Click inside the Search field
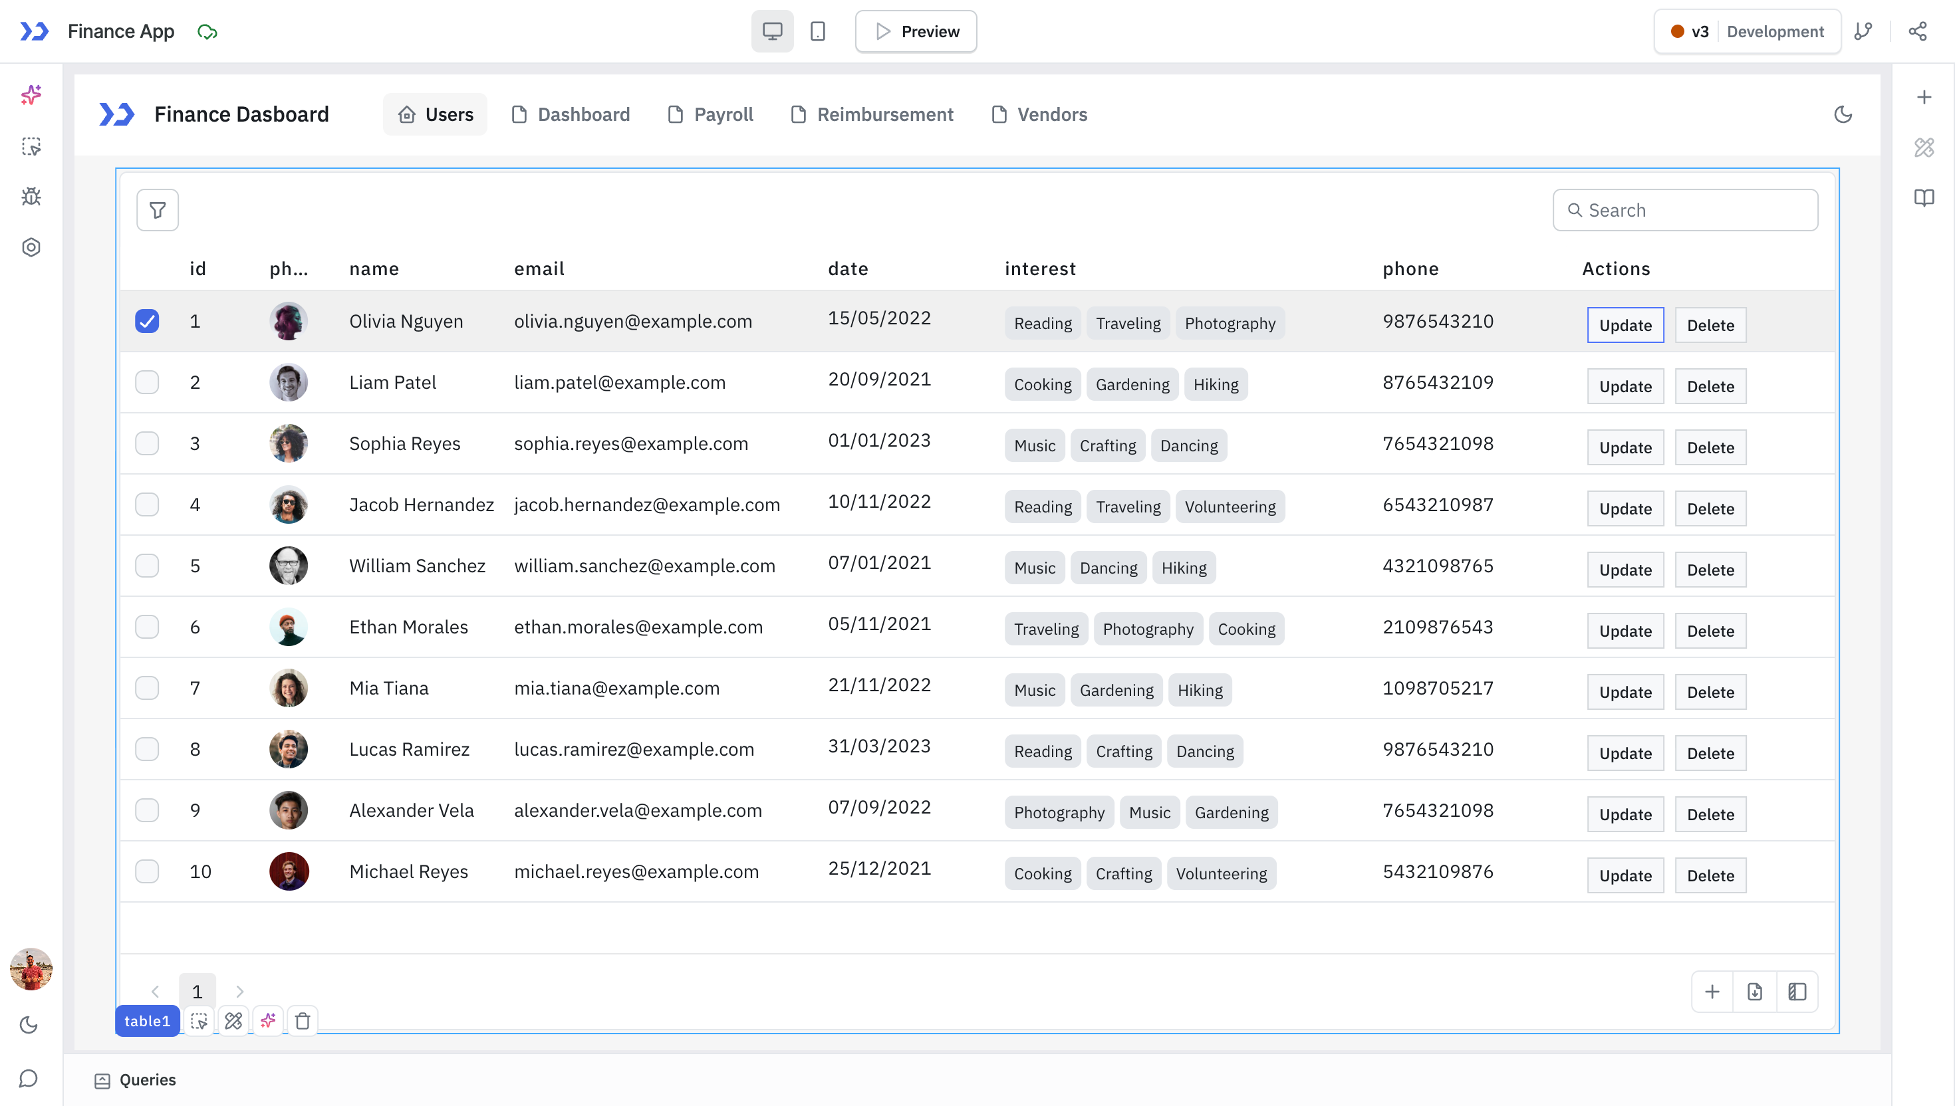This screenshot has height=1106, width=1955. point(1685,209)
